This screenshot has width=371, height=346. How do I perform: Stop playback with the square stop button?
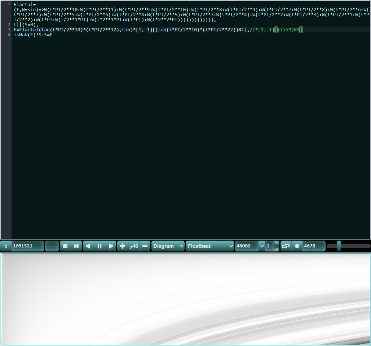(65, 246)
